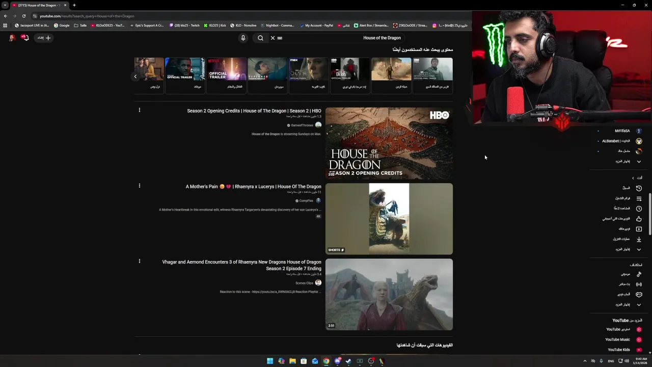The height and width of the screenshot is (367, 652).
Task: Open the History icon in the sidebar
Action: coord(639,188)
